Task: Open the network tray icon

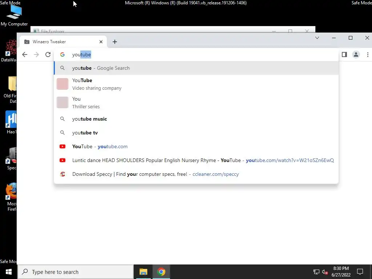Action: pyautogui.click(x=316, y=272)
